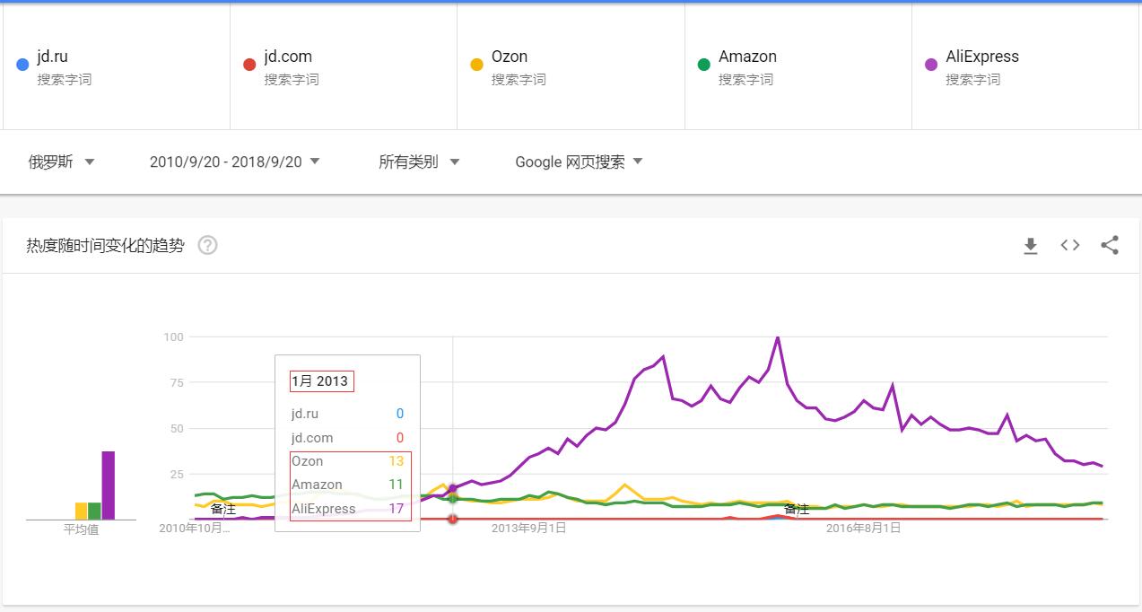Select the jd.ru search term

point(53,57)
